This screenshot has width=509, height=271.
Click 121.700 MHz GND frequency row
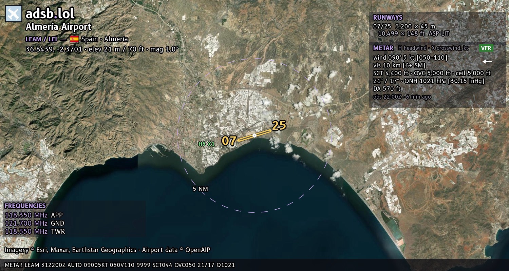[x=34, y=223]
